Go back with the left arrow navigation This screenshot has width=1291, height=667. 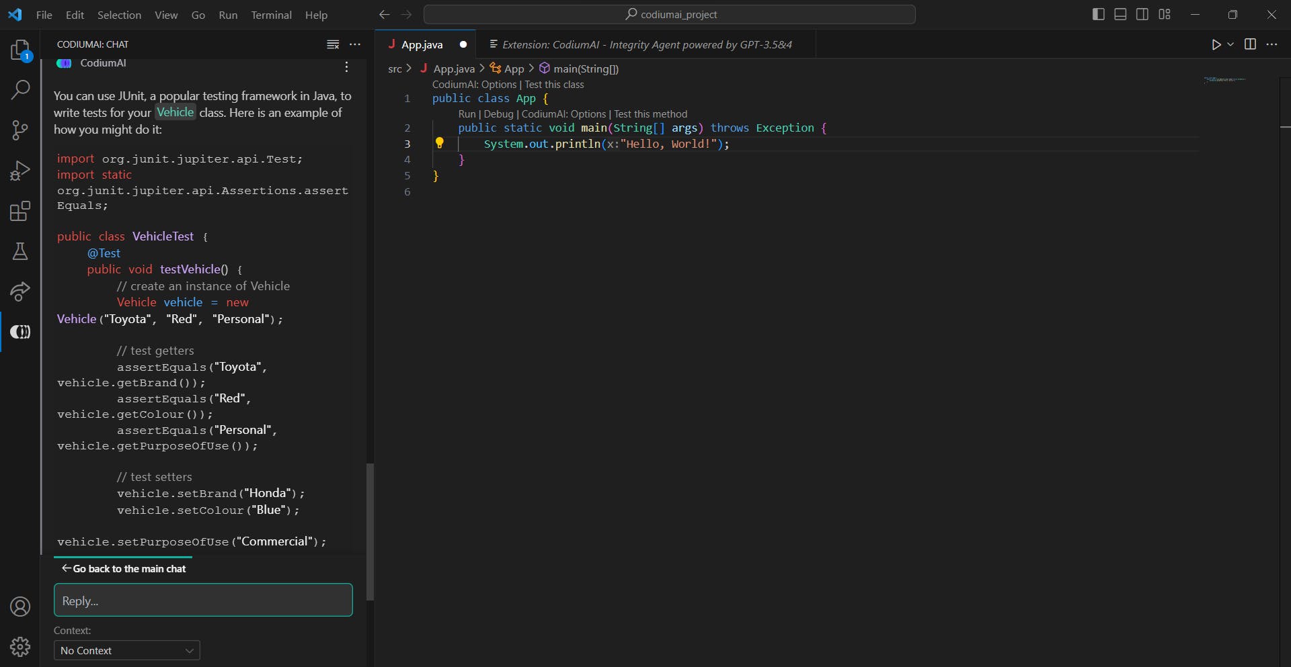click(384, 14)
